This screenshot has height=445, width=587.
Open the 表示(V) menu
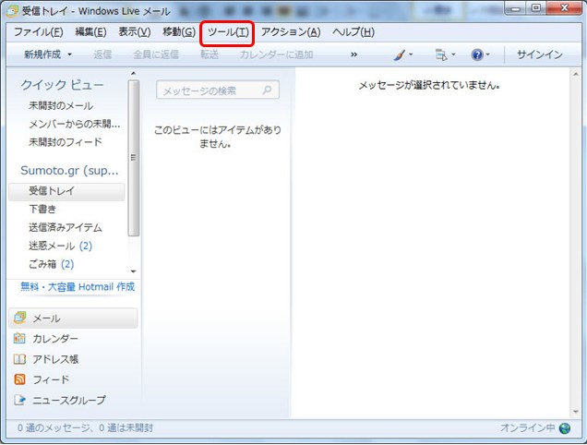pos(135,32)
